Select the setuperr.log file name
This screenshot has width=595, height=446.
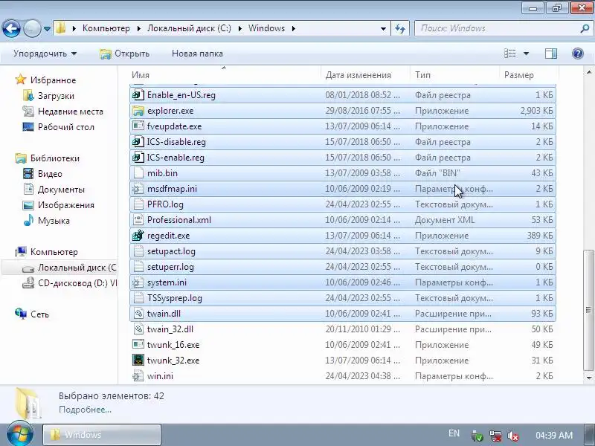click(x=170, y=267)
